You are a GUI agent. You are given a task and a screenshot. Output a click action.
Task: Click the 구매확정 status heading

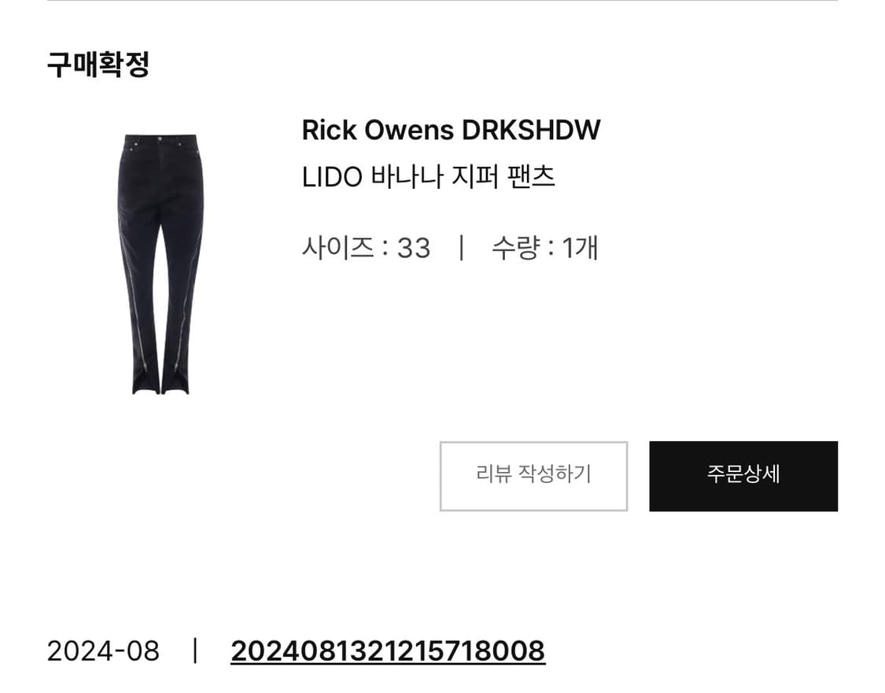click(x=98, y=65)
